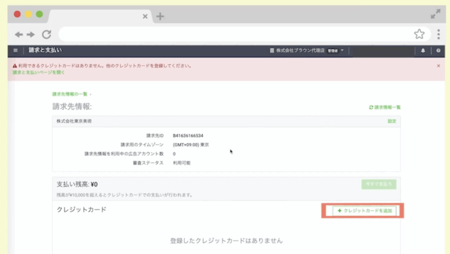Toggle fullscreen with expand arrows icon
The width and height of the screenshot is (450, 254).
(x=435, y=13)
